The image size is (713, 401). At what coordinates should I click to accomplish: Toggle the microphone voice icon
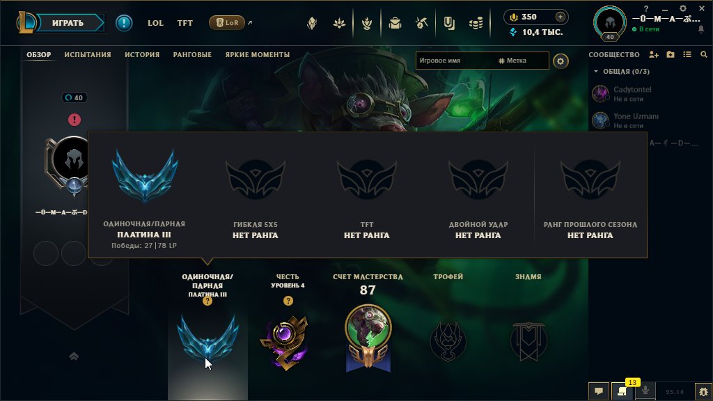[x=645, y=391]
